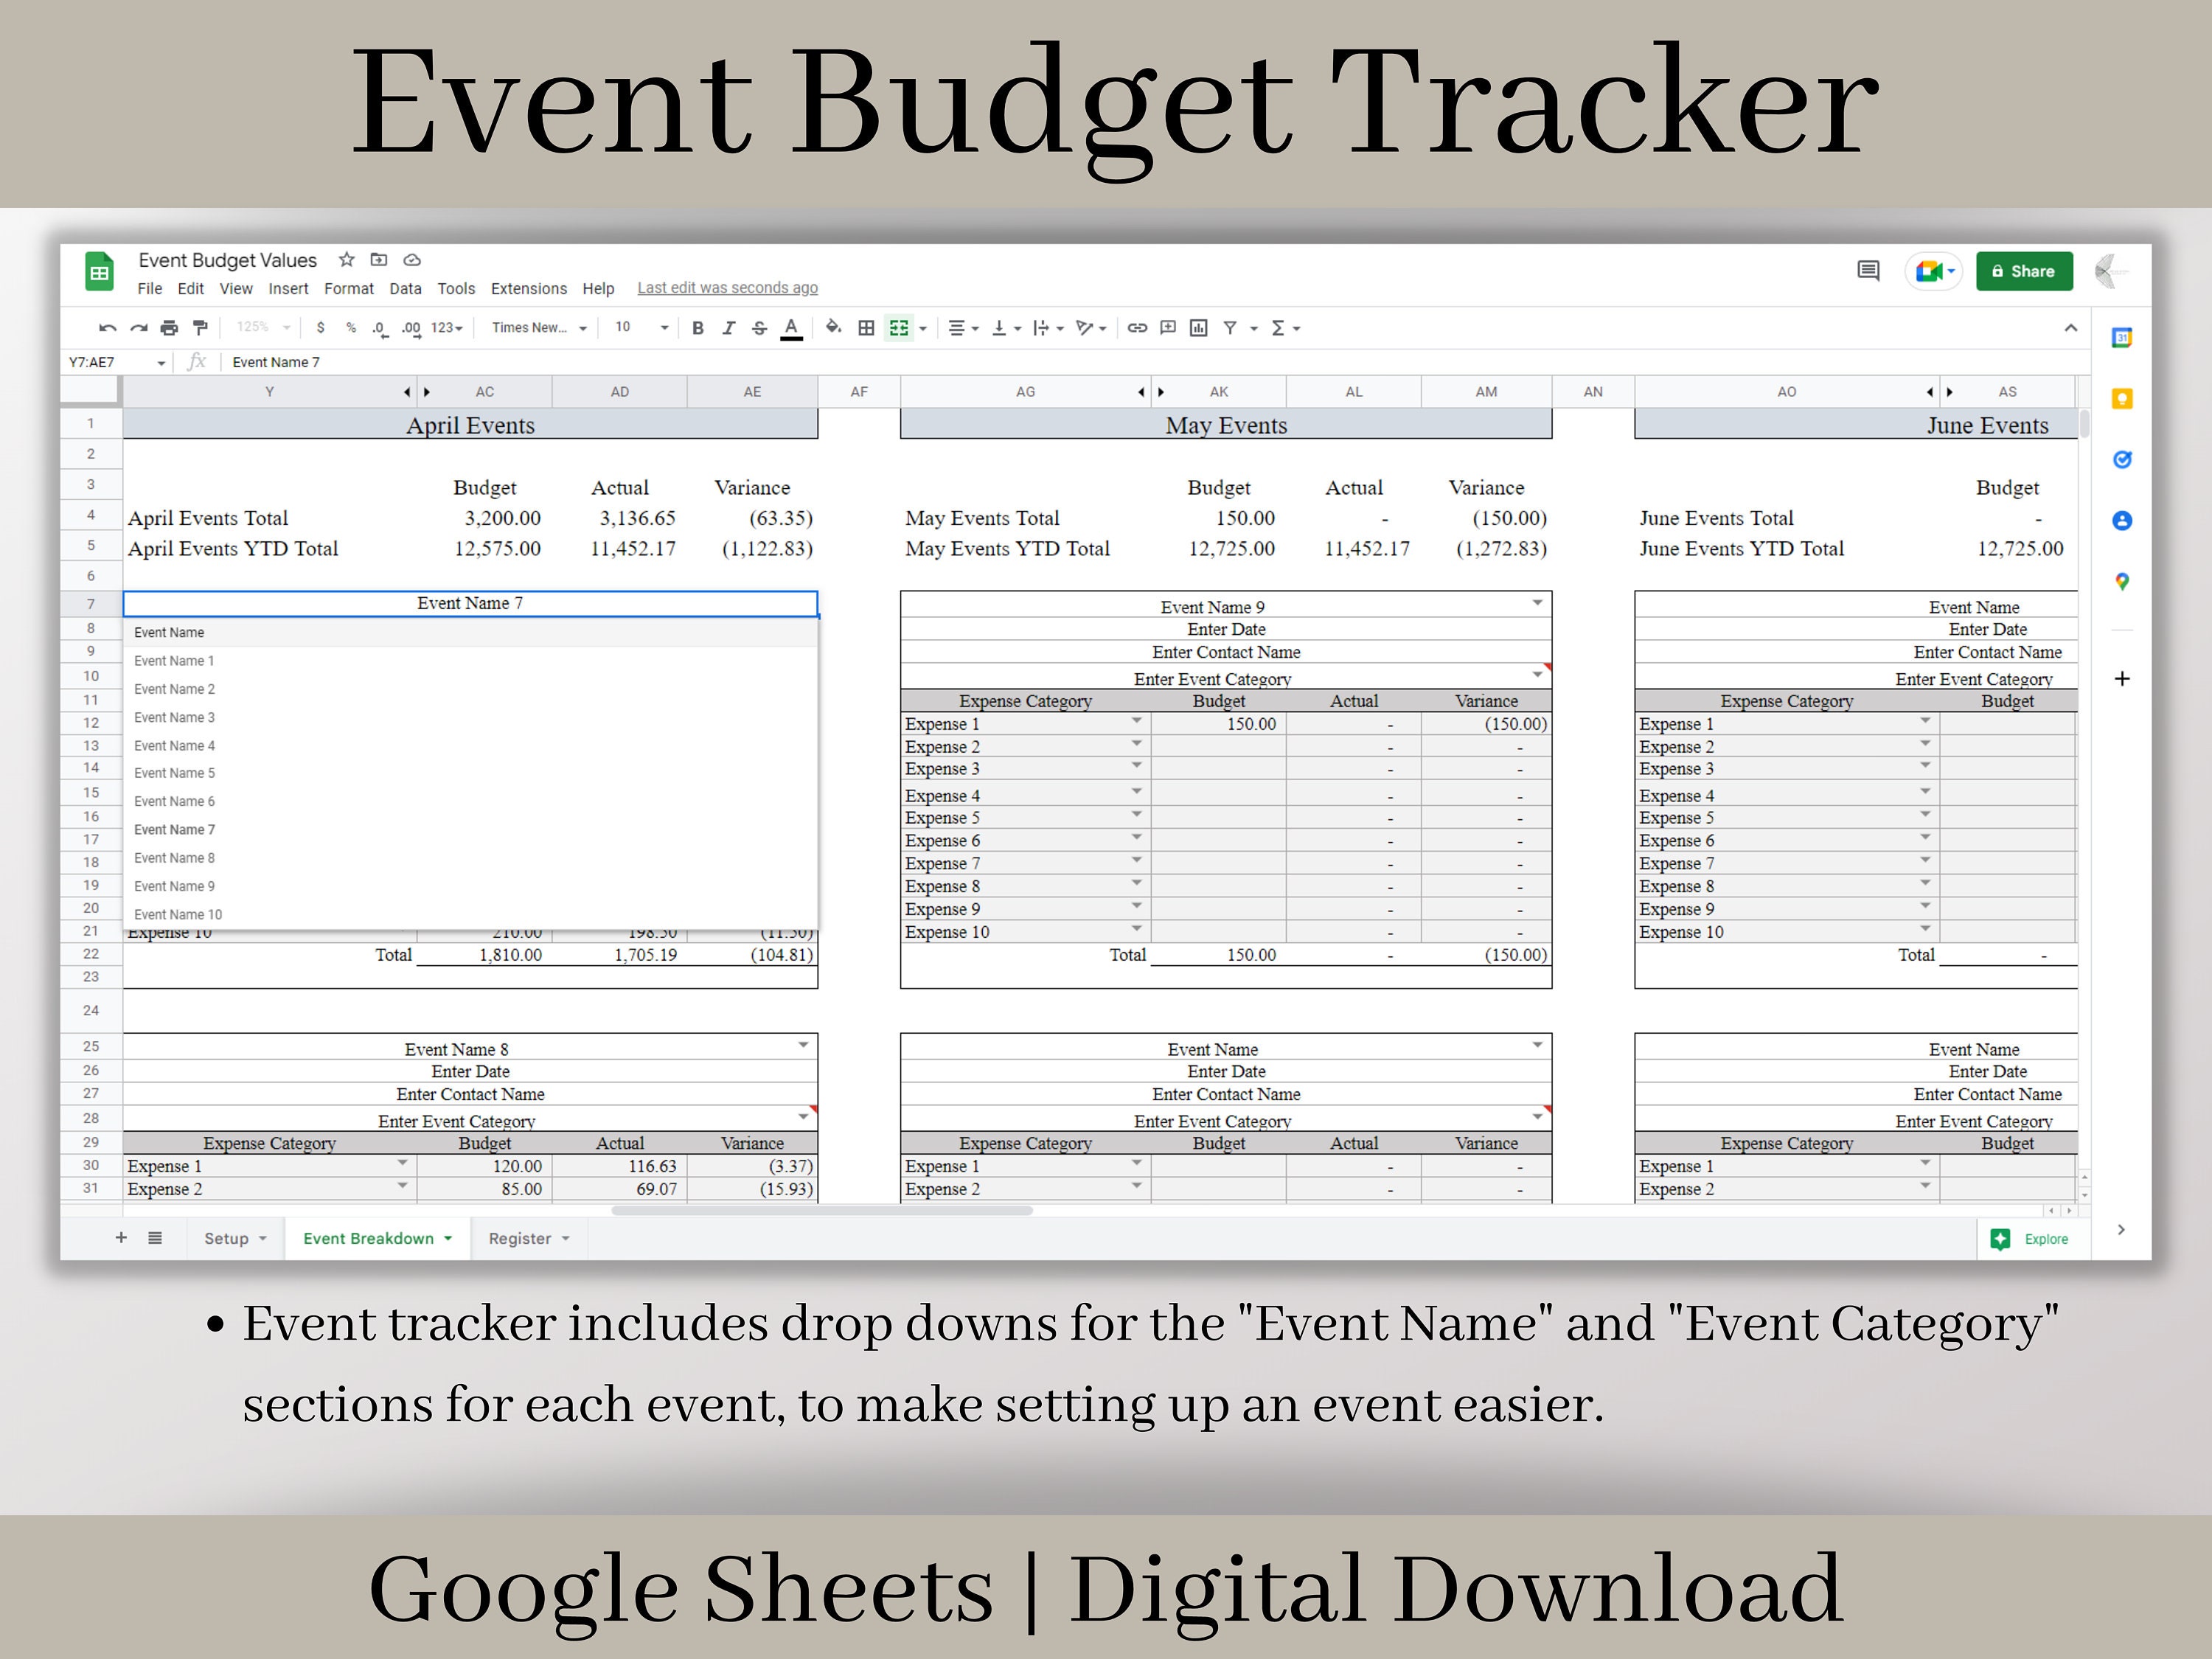Click the Explore button at bottom right
Image resolution: width=2212 pixels, height=1659 pixels.
pyautogui.click(x=2032, y=1239)
